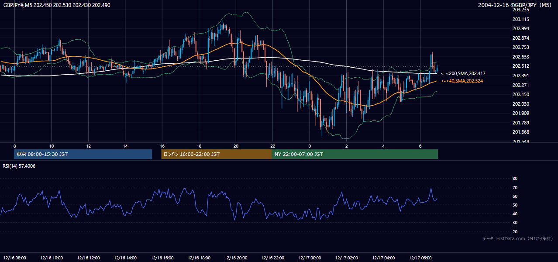Select the NY 22:00-07:00 JST session bar

click(x=355, y=154)
